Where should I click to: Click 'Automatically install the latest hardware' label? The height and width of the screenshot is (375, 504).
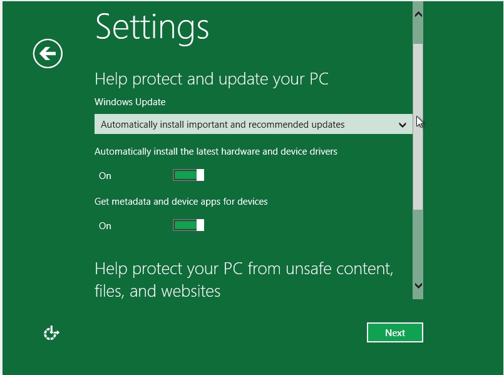tap(215, 152)
